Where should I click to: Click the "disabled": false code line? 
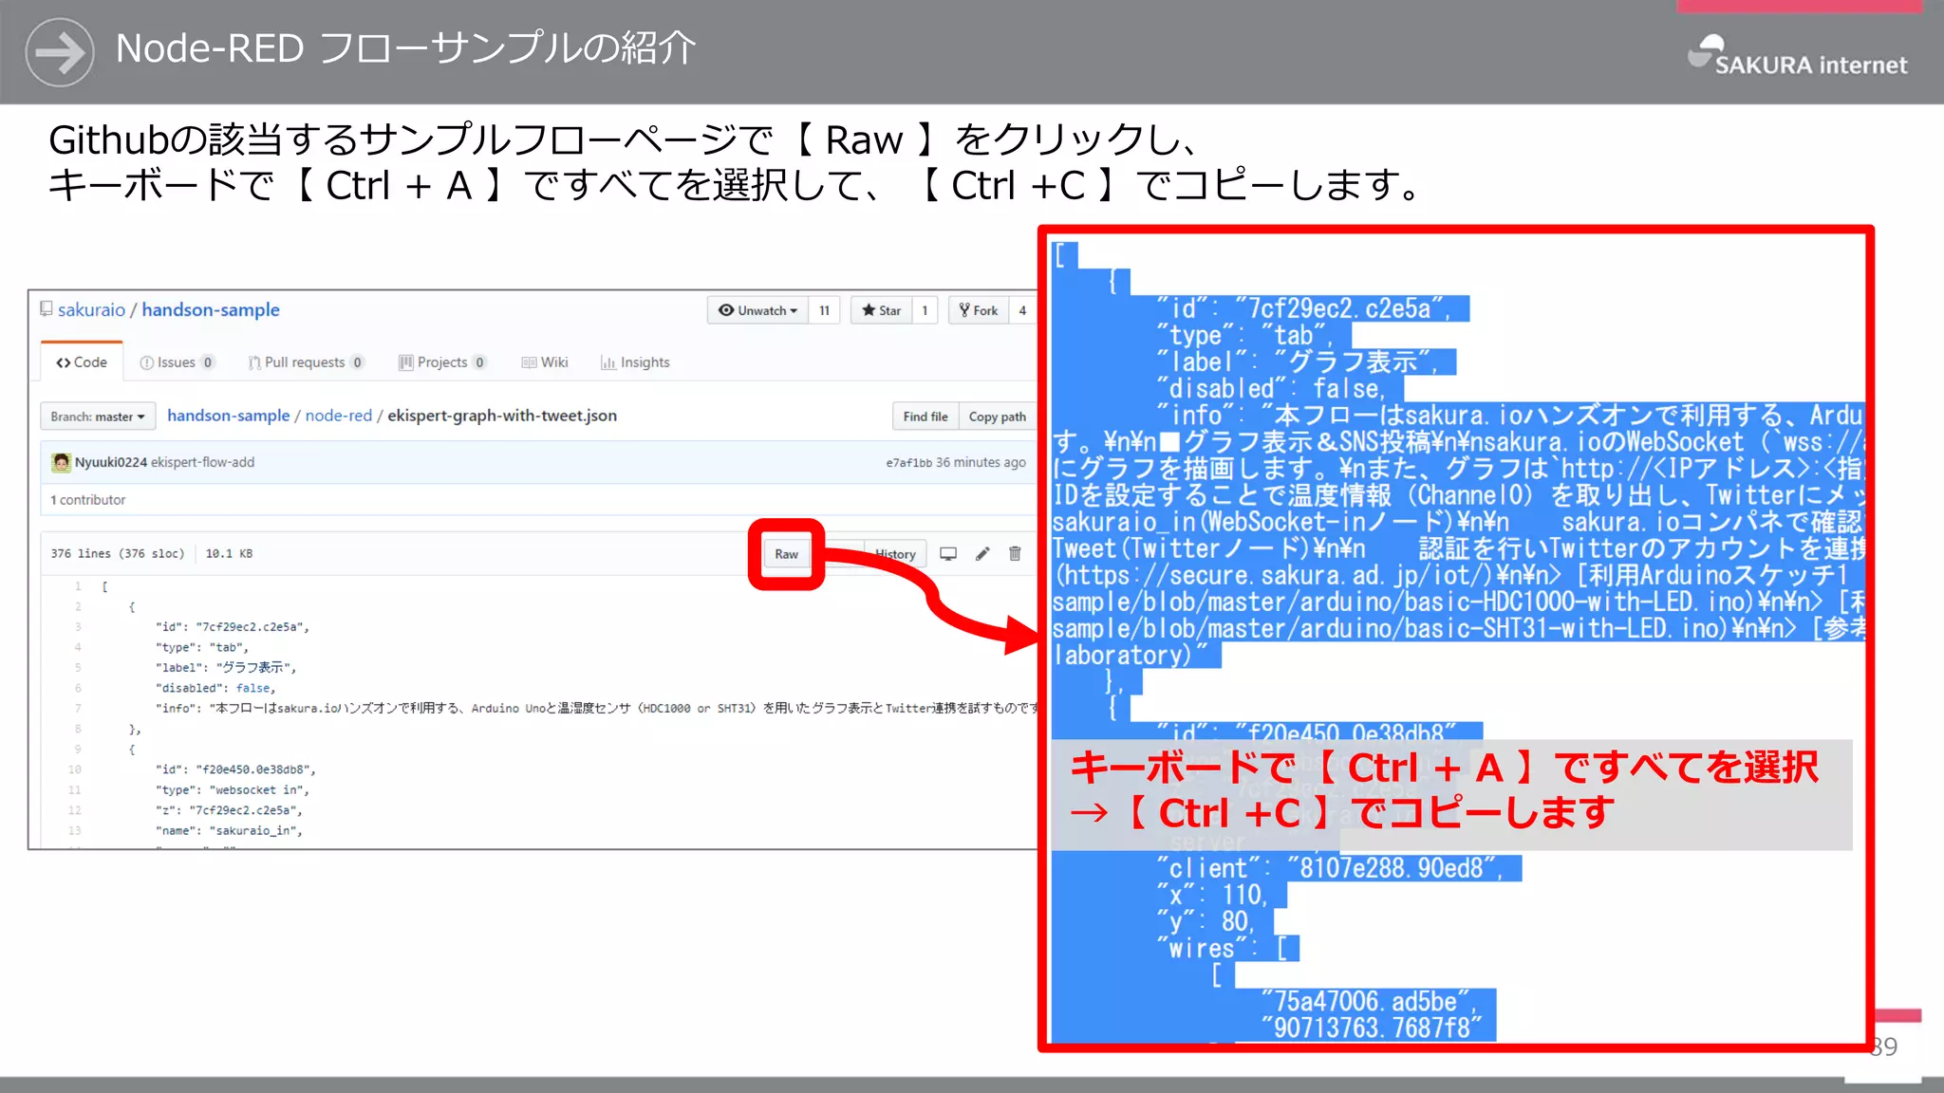click(215, 689)
